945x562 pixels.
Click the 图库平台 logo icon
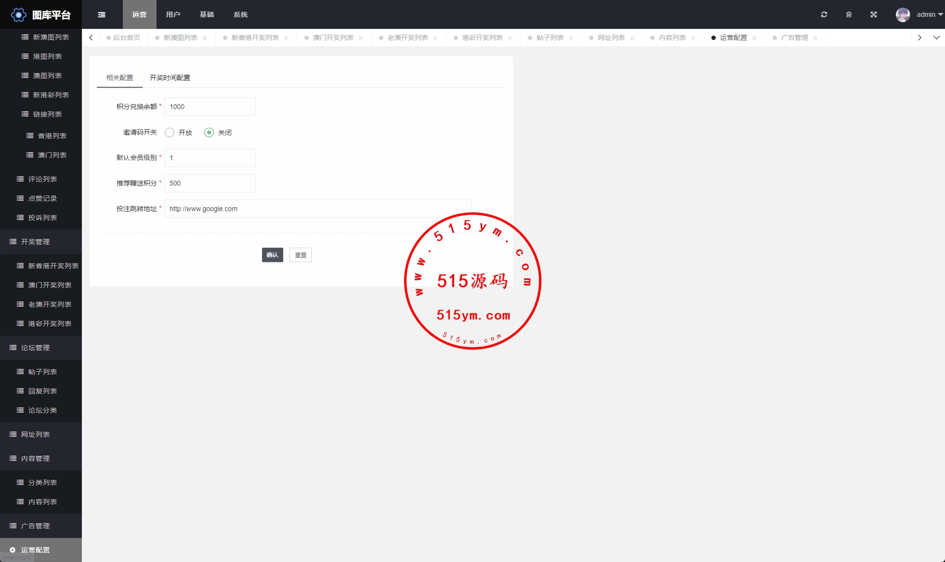pos(18,15)
